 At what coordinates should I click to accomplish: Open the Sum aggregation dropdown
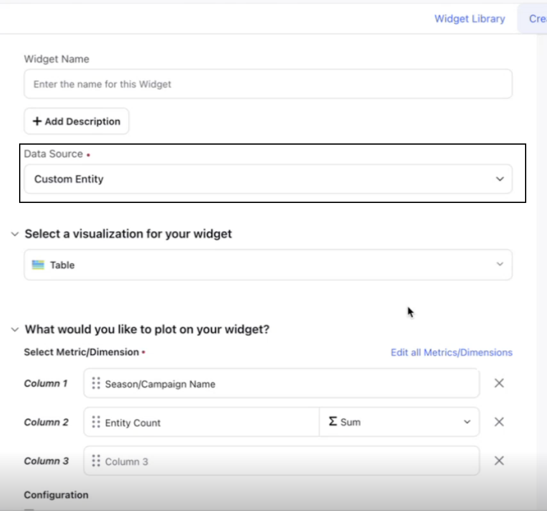tap(399, 422)
